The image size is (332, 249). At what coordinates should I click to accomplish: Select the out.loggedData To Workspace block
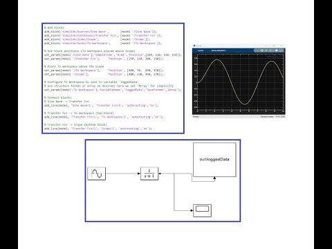(214, 160)
